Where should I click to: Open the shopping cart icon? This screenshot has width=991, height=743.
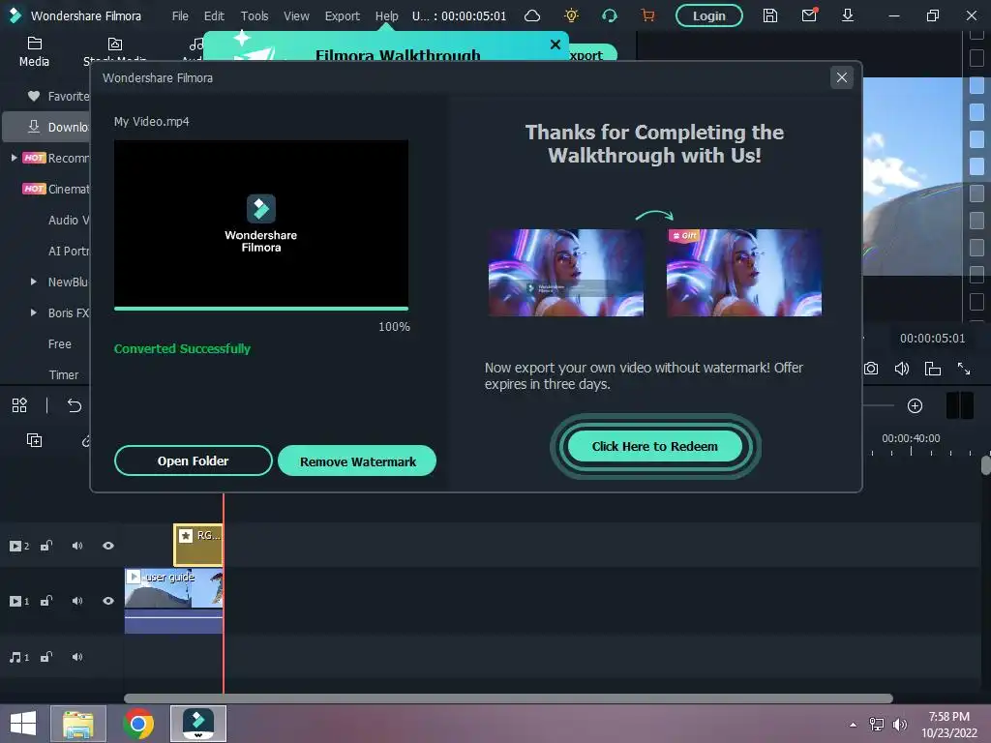pos(647,15)
